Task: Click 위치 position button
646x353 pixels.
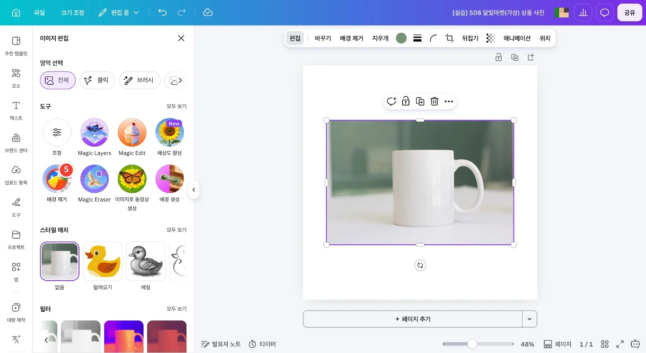Action: [545, 38]
